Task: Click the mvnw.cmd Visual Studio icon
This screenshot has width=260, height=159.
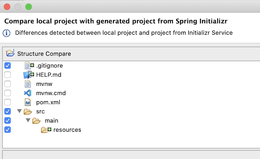Action: coord(27,93)
